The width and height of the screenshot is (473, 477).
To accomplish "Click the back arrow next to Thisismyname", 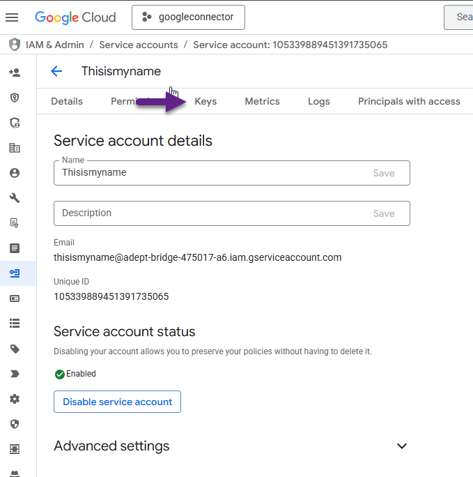I will (56, 71).
